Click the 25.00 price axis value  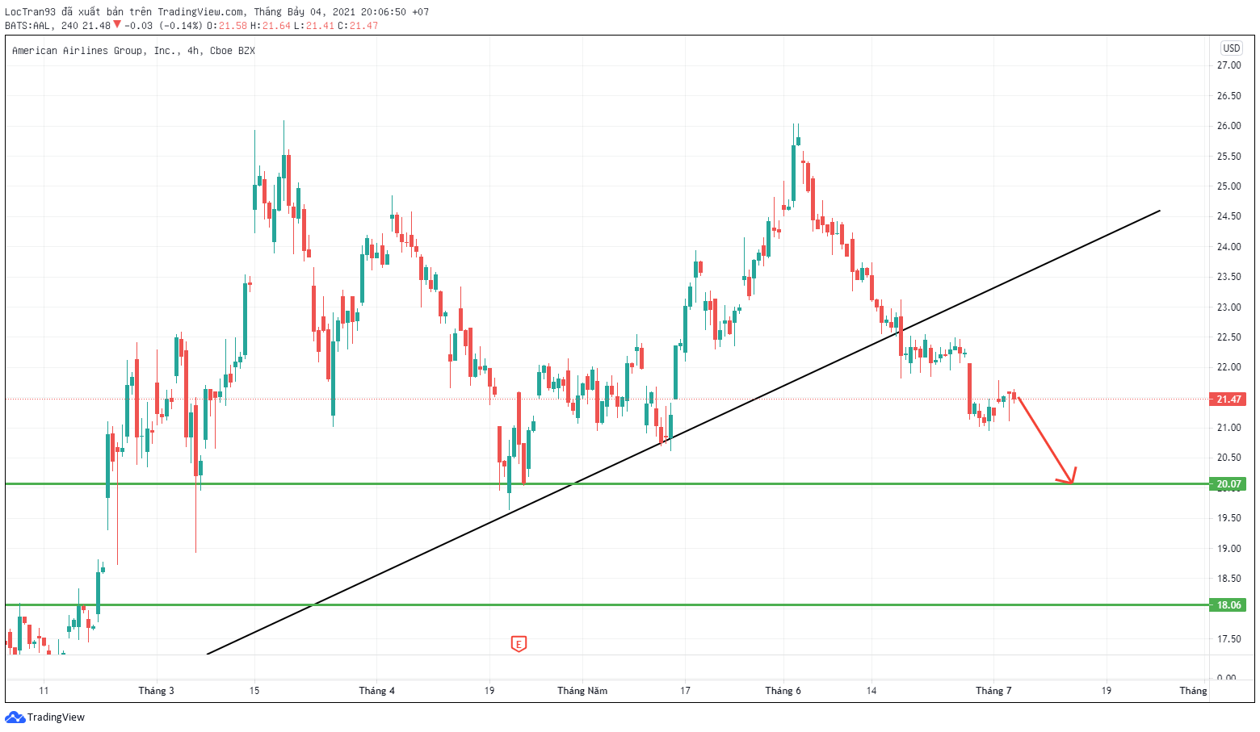click(x=1228, y=186)
